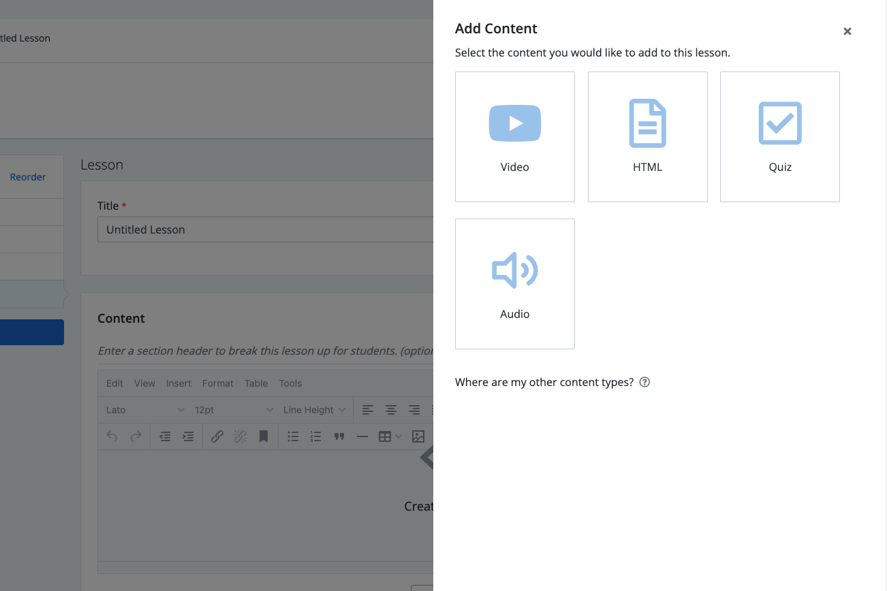Select the HTML content tile
Viewport: 887px width, 591px height.
click(x=647, y=137)
